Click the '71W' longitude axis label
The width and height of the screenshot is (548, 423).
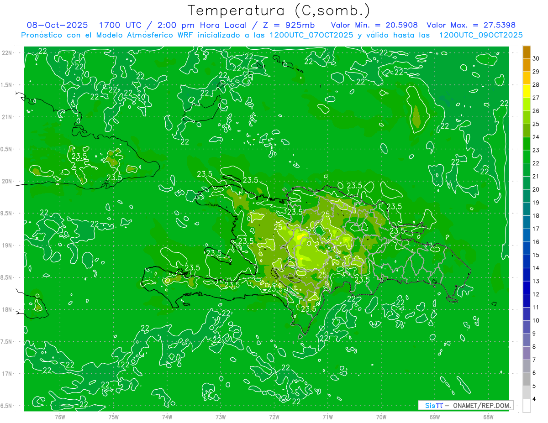coord(327,417)
